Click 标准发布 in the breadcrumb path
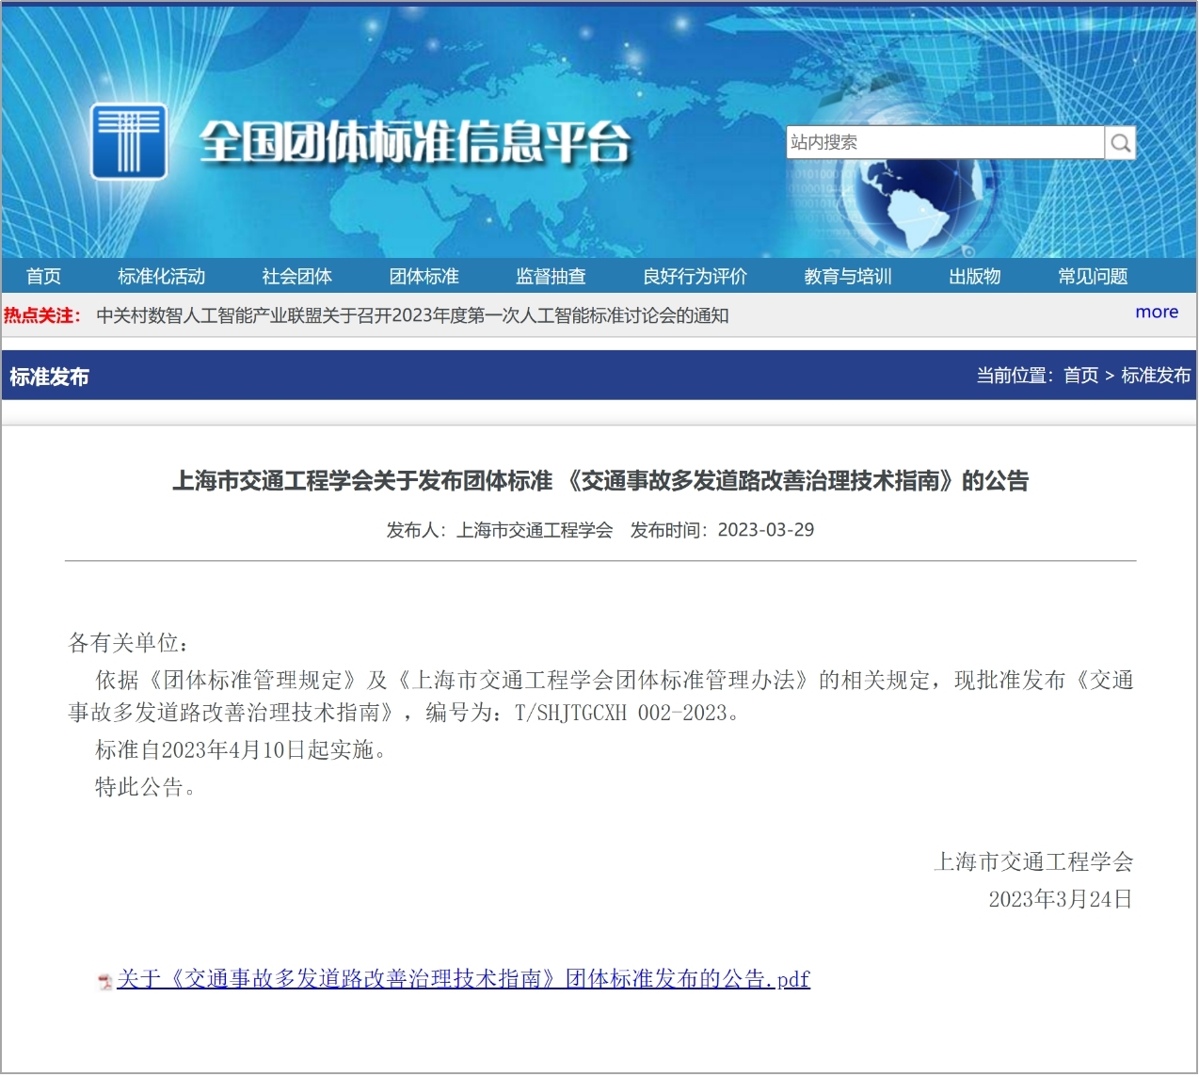 coord(1156,376)
